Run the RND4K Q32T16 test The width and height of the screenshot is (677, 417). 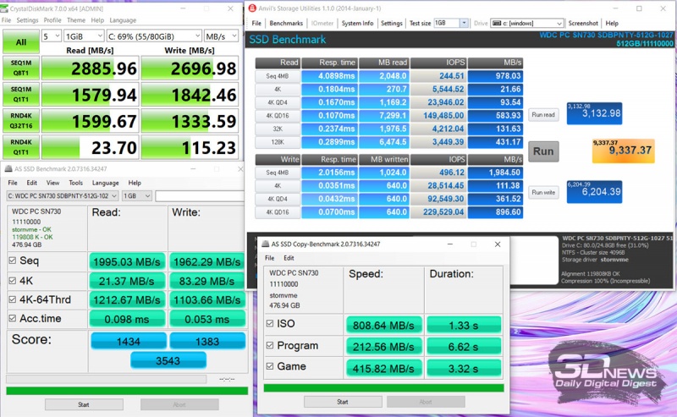click(20, 120)
